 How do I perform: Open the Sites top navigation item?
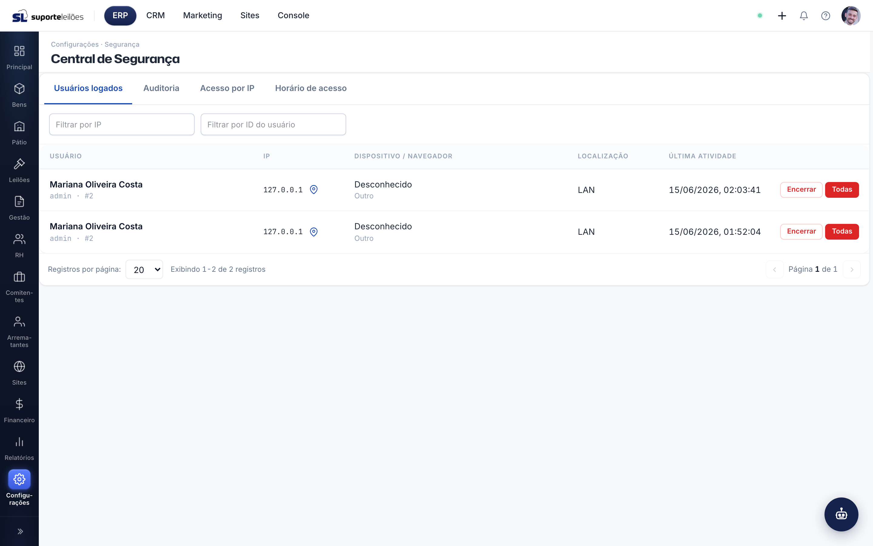pyautogui.click(x=250, y=15)
